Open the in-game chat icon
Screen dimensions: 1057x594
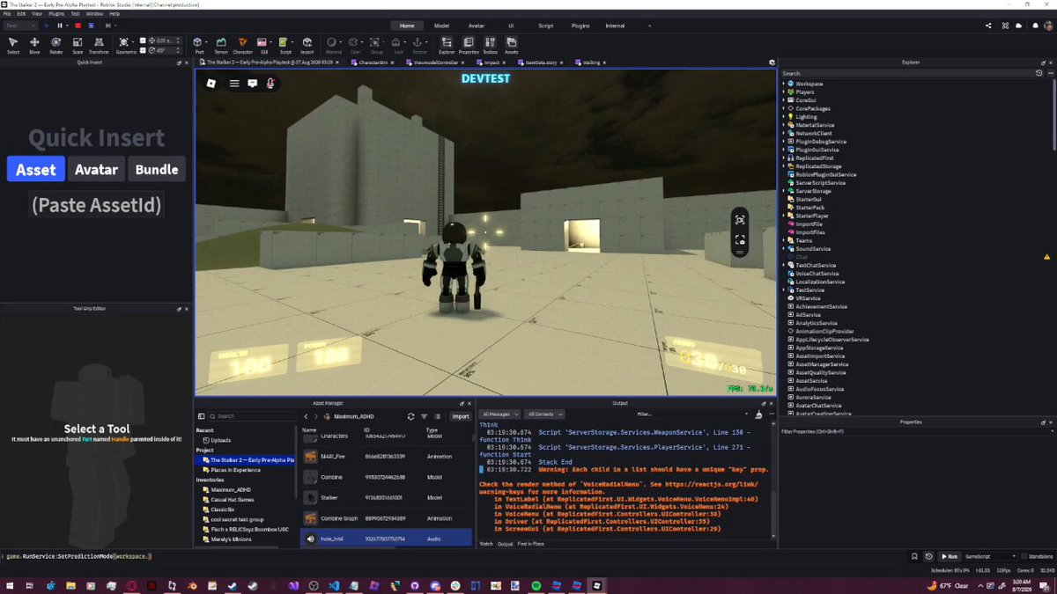point(253,84)
